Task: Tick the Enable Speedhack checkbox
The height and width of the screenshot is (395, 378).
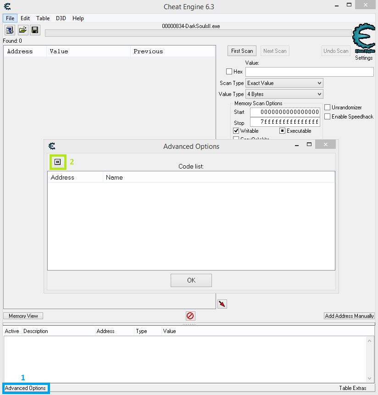Action: point(328,116)
